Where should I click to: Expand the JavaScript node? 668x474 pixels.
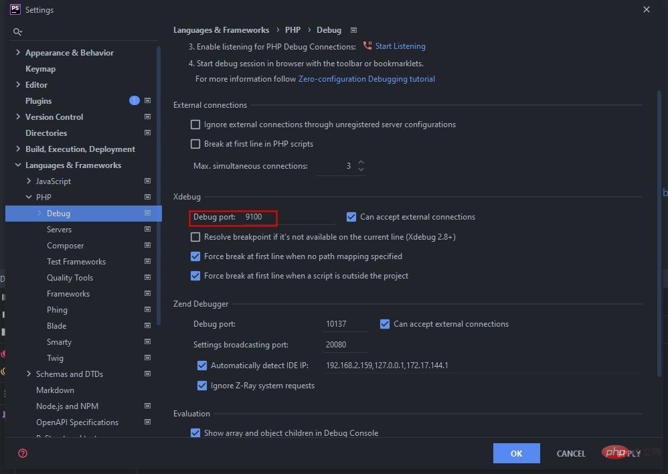click(29, 181)
